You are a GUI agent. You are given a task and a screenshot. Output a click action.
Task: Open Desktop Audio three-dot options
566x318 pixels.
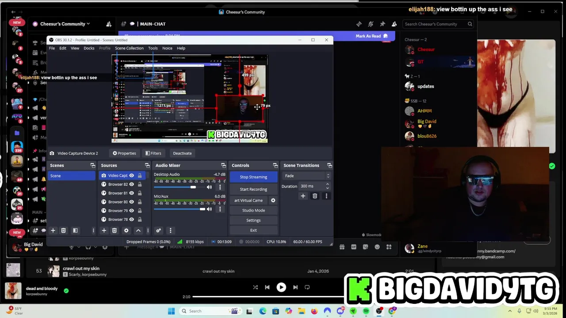(220, 187)
